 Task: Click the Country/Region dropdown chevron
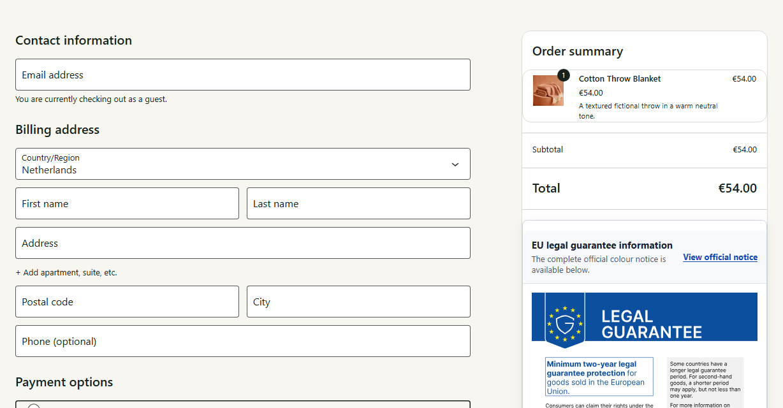[455, 164]
